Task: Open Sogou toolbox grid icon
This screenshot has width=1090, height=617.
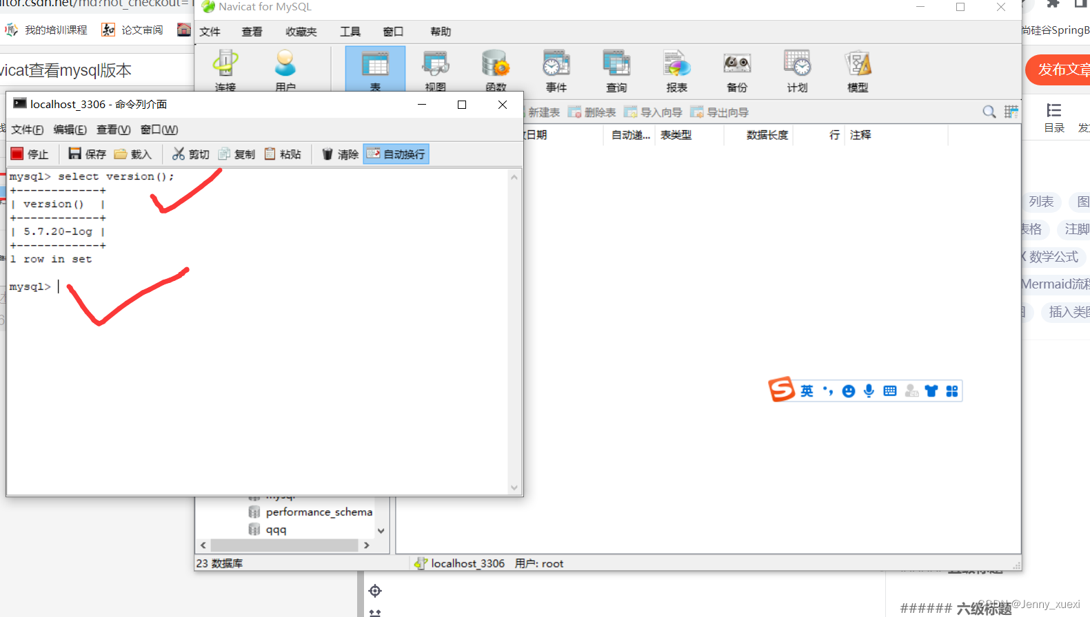Action: point(952,391)
